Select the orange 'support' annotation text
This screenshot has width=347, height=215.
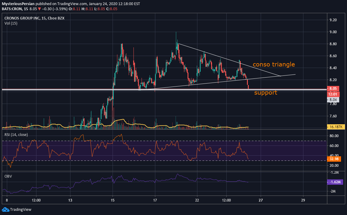[265, 93]
